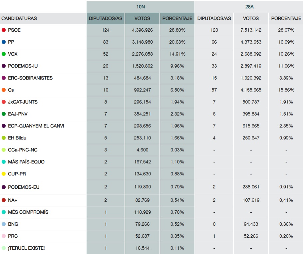Viewport: 303px width, 254px height.
Task: Select the CUP-PR party name
Action: pos(17,174)
